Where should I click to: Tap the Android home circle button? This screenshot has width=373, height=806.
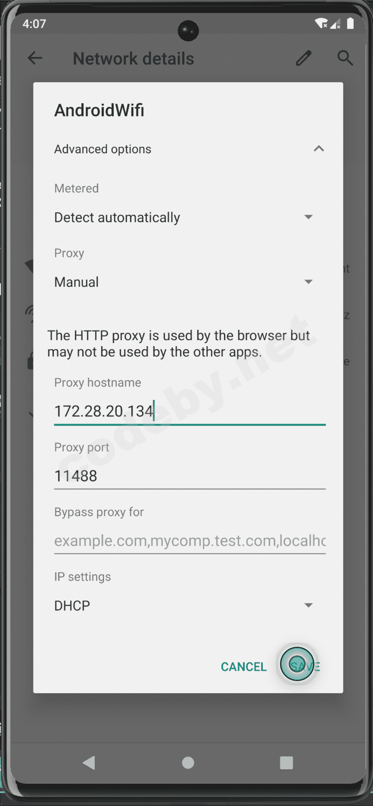pos(188,763)
